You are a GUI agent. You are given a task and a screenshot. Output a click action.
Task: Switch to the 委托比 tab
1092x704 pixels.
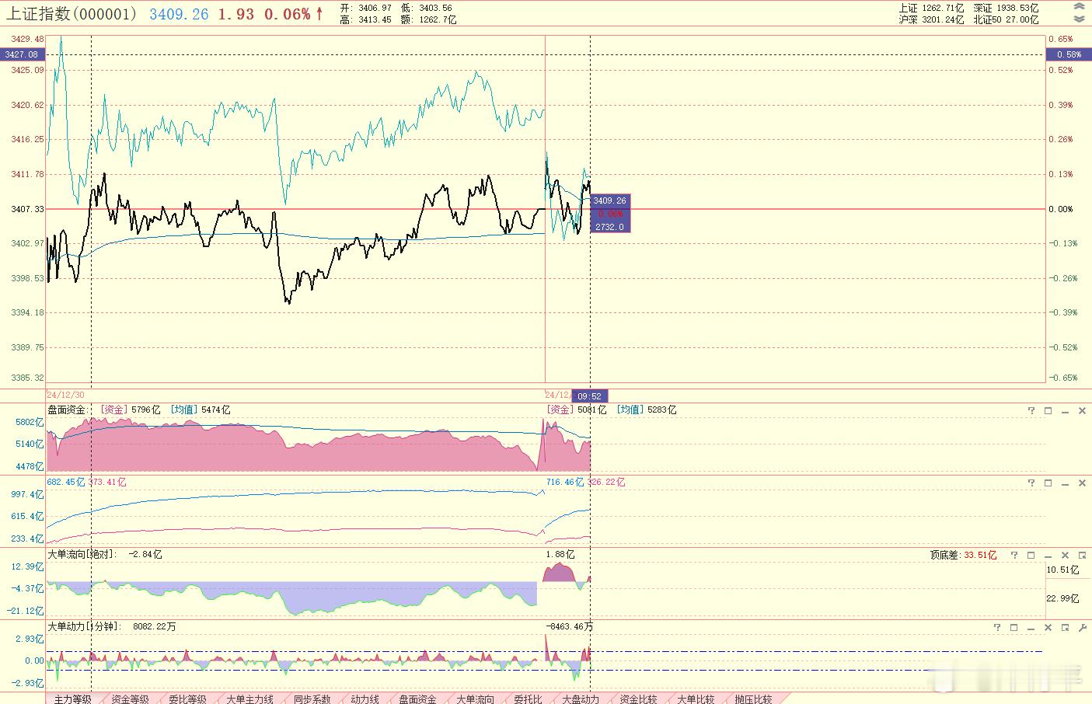(528, 699)
